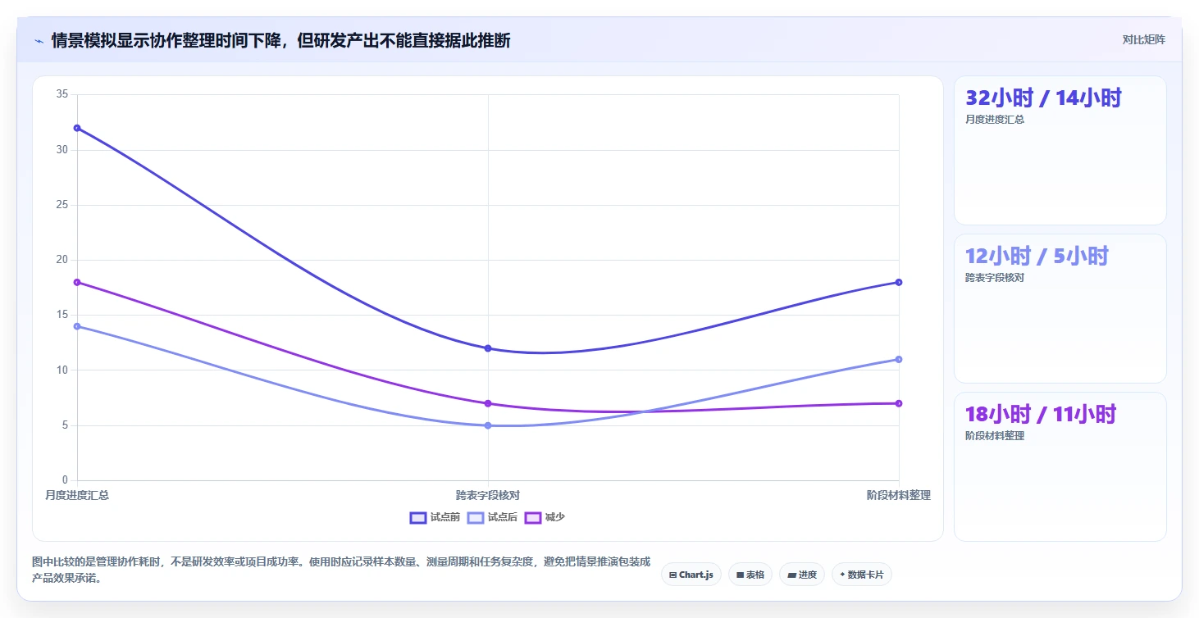This screenshot has height=618, width=1199.
Task: Click the 对比矩阵 label
Action: pyautogui.click(x=1143, y=39)
